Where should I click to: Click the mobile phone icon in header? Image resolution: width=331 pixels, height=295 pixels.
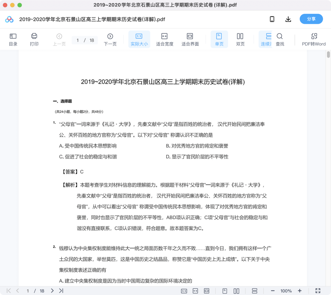272,19
